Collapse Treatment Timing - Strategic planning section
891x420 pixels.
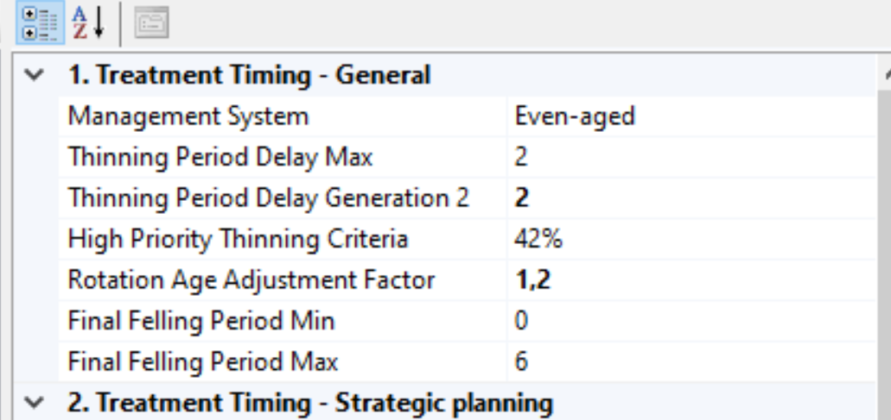[31, 402]
